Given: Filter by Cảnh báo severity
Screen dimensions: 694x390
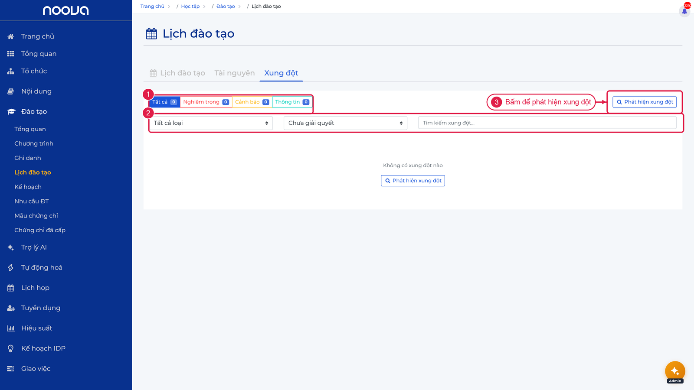Looking at the screenshot, I should [x=252, y=102].
